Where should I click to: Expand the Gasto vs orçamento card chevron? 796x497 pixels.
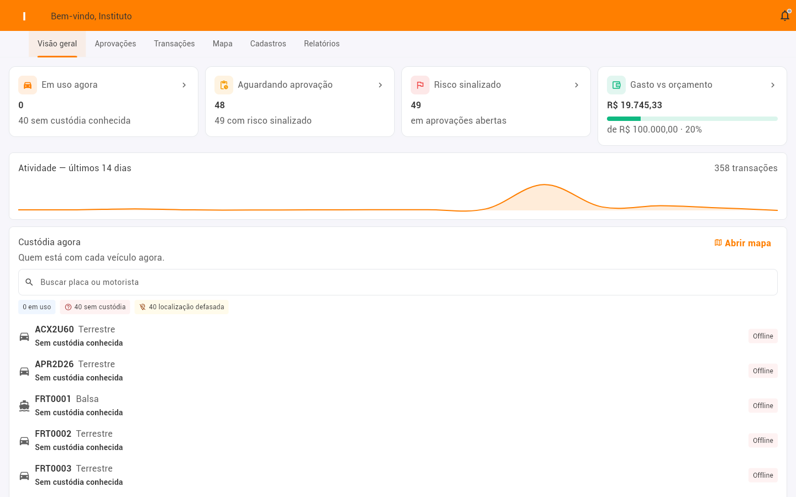(x=773, y=85)
